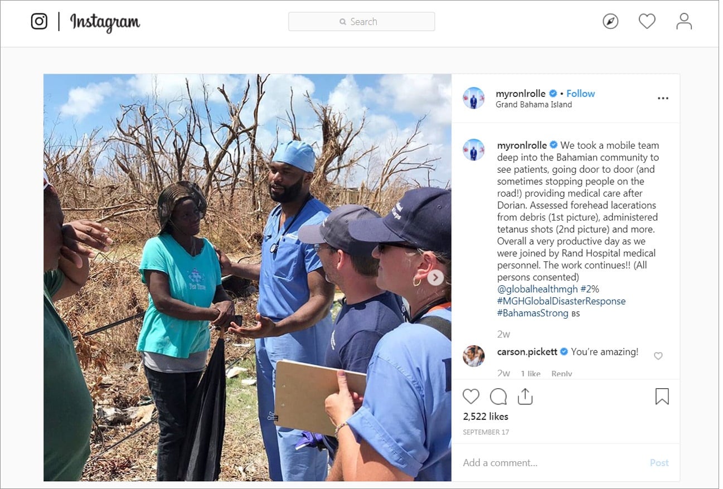Open the Explore compass icon
This screenshot has width=723, height=489.
point(610,22)
